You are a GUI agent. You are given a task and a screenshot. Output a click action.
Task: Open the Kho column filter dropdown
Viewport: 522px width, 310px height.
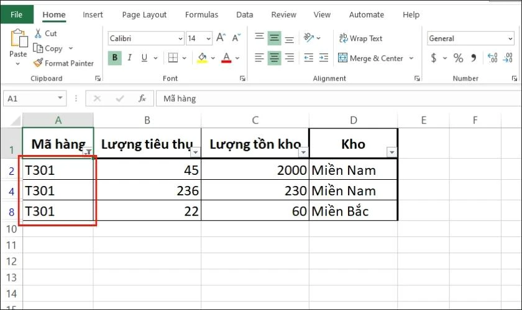[392, 152]
